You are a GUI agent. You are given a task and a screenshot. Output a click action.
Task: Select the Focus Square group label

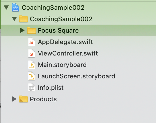point(58,31)
